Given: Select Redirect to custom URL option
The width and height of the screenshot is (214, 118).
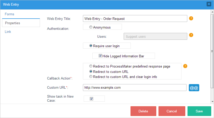Looking at the screenshot, I should coord(91,72).
